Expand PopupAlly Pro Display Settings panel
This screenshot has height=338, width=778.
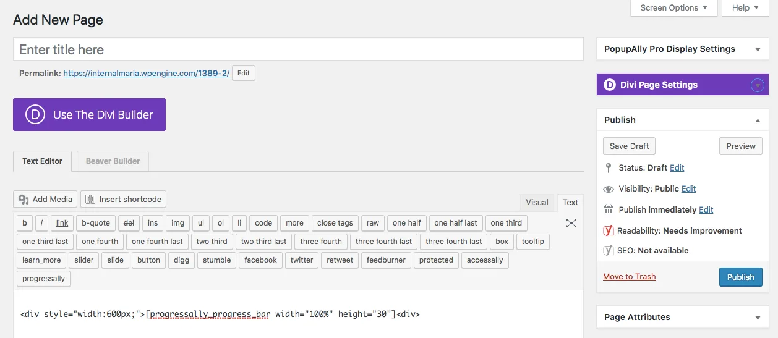pyautogui.click(x=758, y=49)
